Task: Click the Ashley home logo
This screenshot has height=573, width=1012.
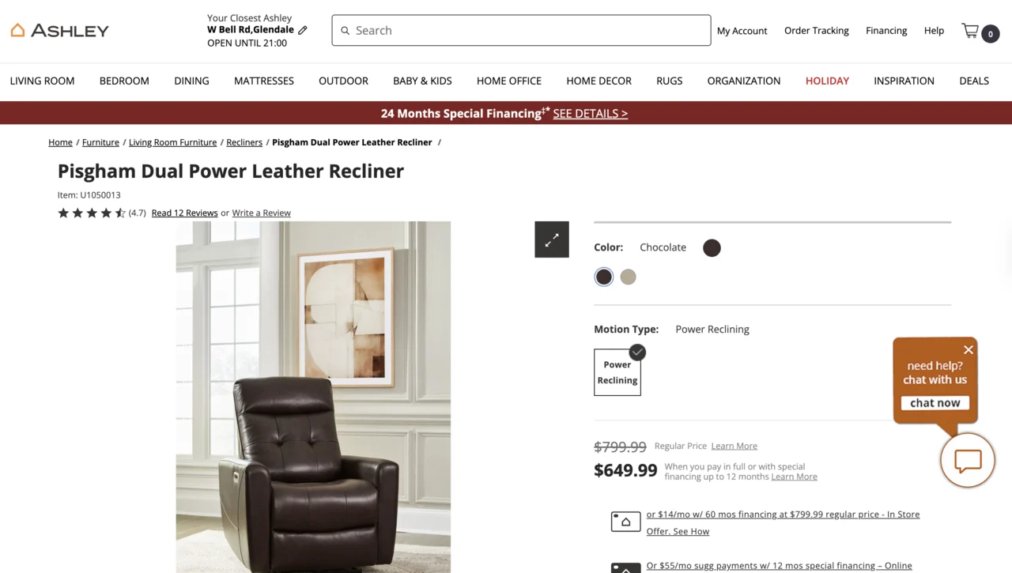Action: pyautogui.click(x=59, y=31)
